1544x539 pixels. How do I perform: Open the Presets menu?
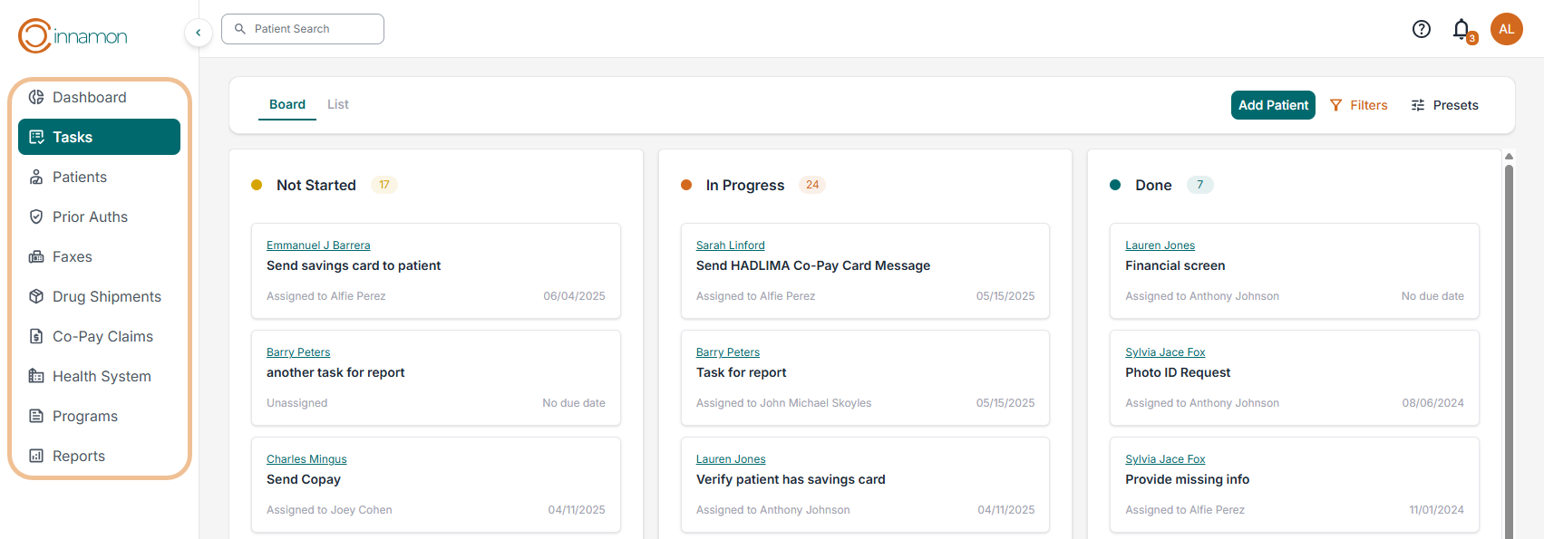[1444, 105]
